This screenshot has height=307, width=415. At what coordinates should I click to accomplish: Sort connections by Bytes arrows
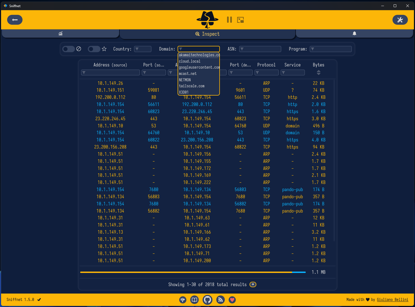[x=318, y=72]
